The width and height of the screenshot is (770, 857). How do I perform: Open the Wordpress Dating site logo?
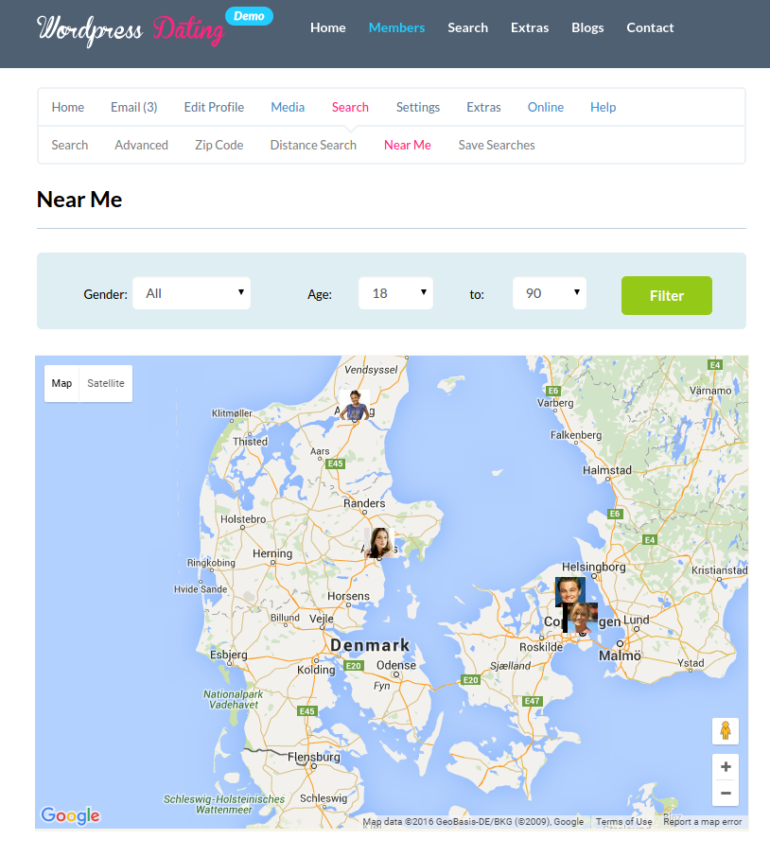(131, 29)
